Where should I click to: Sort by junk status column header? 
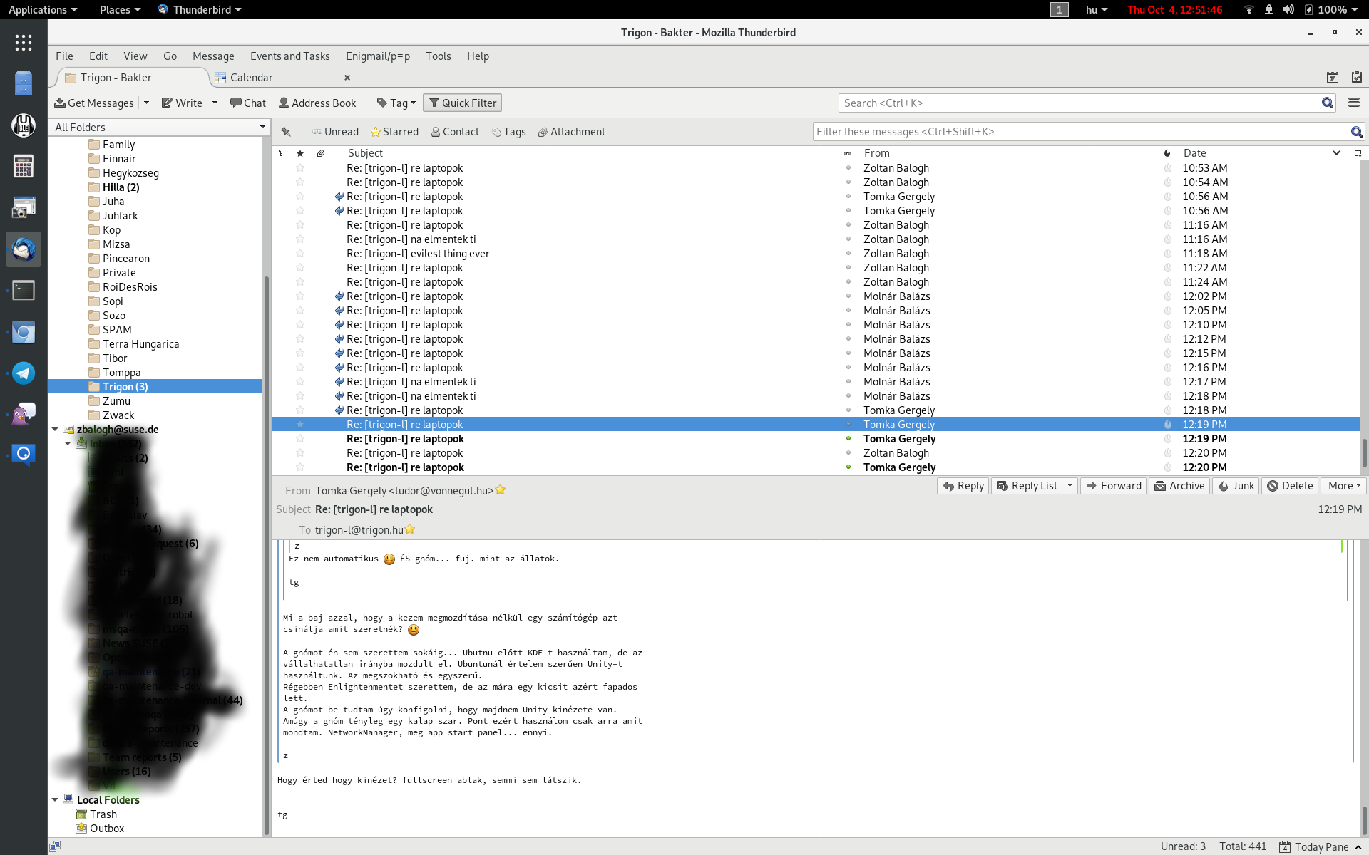click(1167, 153)
